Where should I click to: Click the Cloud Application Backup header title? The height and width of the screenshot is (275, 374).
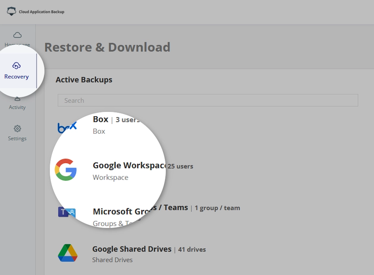click(42, 12)
